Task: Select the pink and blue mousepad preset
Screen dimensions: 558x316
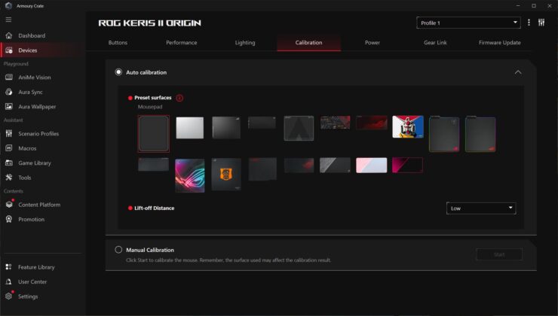Action: click(x=372, y=165)
